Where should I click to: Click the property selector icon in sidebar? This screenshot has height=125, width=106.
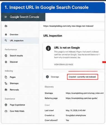pyautogui.click(x=6, y=26)
